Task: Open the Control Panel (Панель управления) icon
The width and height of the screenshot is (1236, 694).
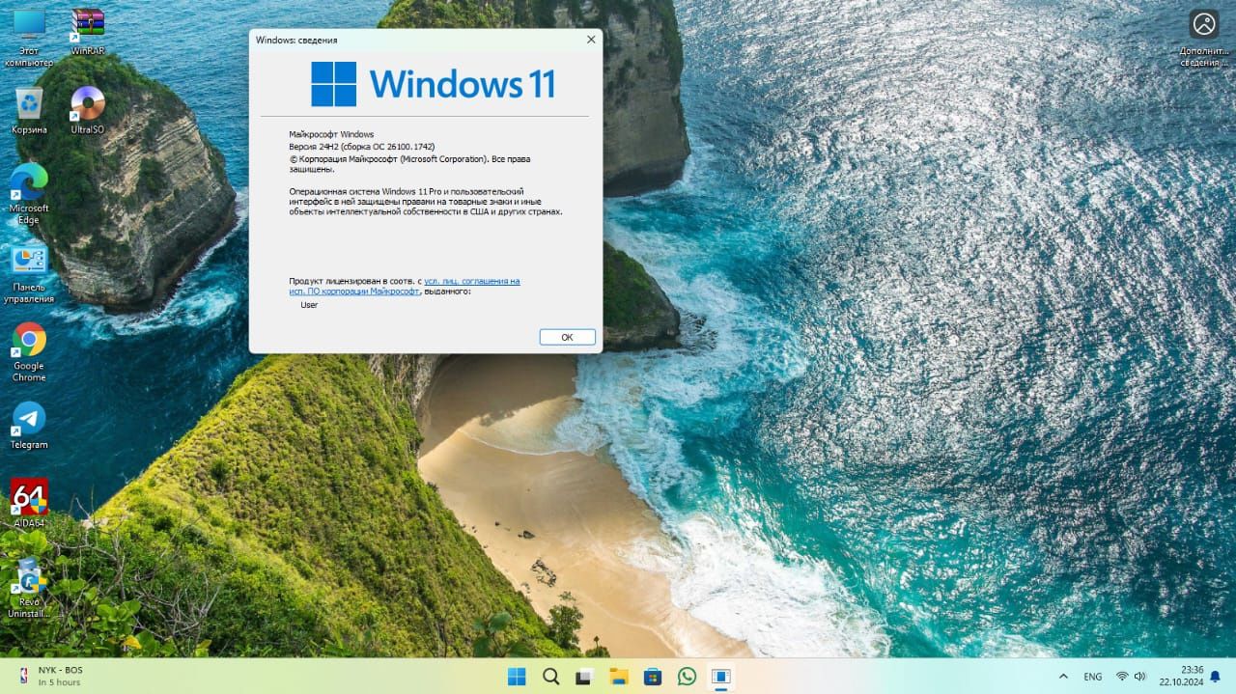Action: [29, 274]
